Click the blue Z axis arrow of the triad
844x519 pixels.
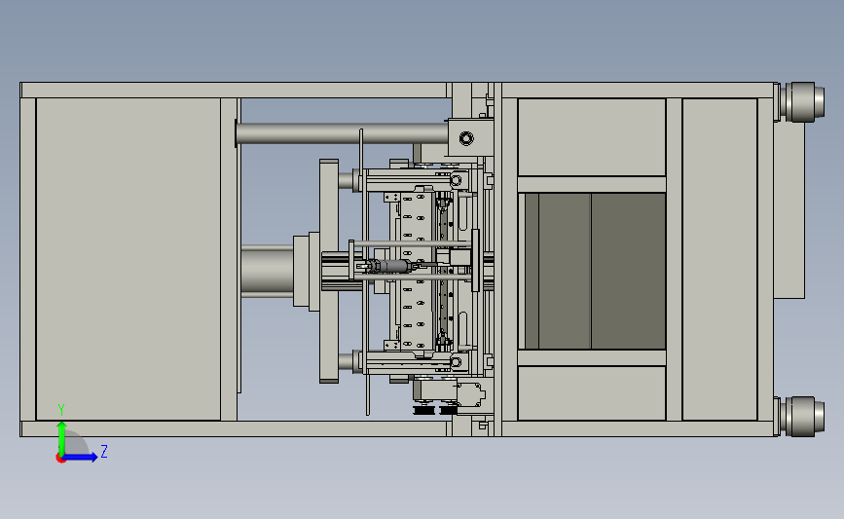[80, 458]
